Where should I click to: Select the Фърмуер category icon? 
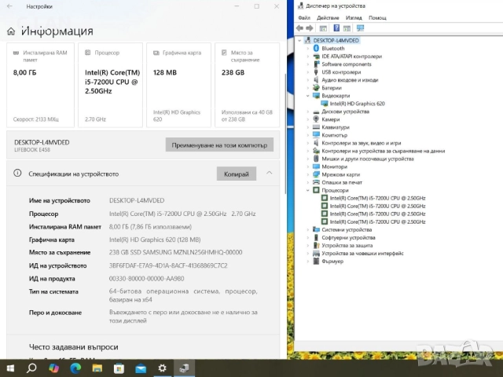(316, 261)
